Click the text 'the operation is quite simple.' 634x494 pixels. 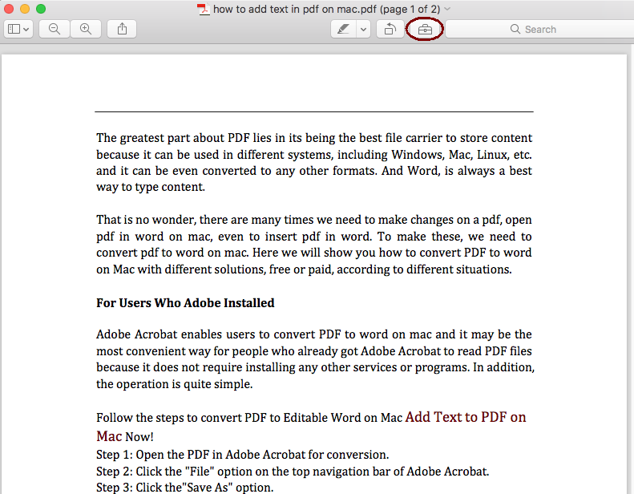(x=174, y=384)
